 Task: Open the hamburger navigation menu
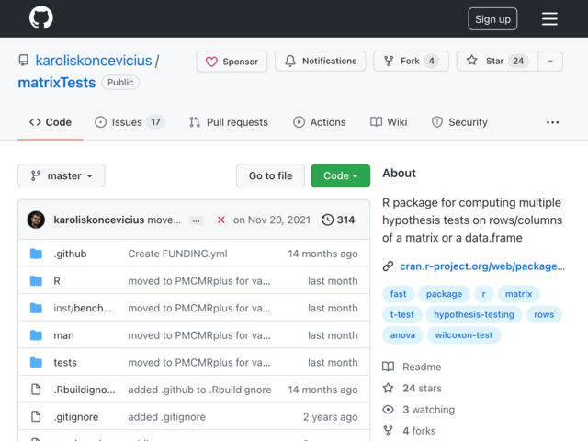coord(549,18)
